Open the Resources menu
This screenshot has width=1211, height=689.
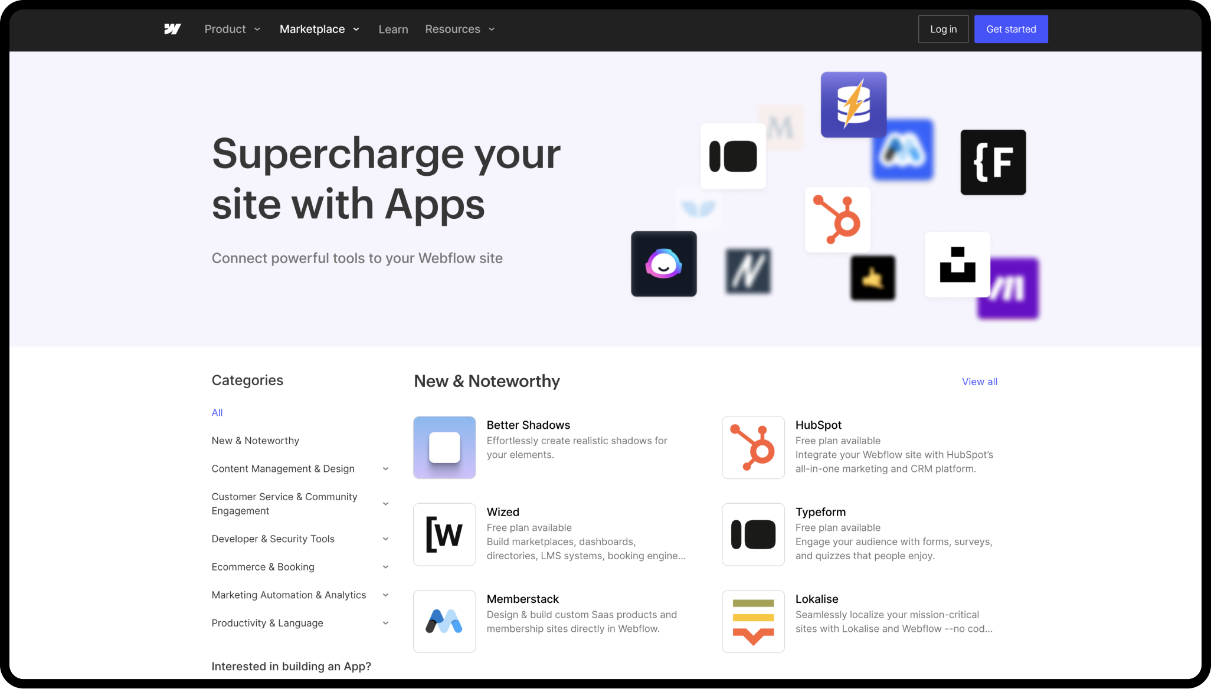pyautogui.click(x=460, y=29)
